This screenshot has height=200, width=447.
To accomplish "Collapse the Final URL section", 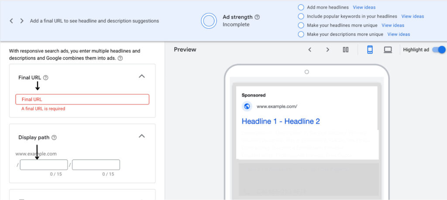I will 142,76.
